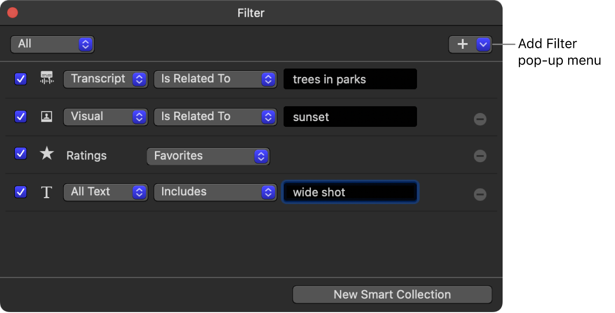This screenshot has width=615, height=313.
Task: Click the Ratings star icon
Action: pos(46,153)
